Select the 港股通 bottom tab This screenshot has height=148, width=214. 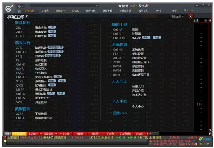point(95,134)
